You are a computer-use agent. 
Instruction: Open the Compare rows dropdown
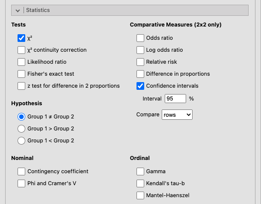pyautogui.click(x=177, y=115)
